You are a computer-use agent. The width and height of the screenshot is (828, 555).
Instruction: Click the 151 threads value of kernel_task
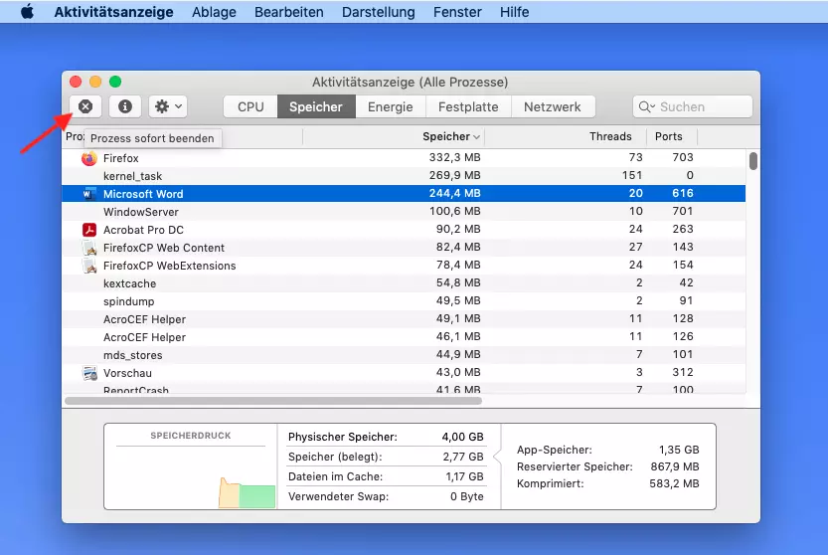(632, 175)
